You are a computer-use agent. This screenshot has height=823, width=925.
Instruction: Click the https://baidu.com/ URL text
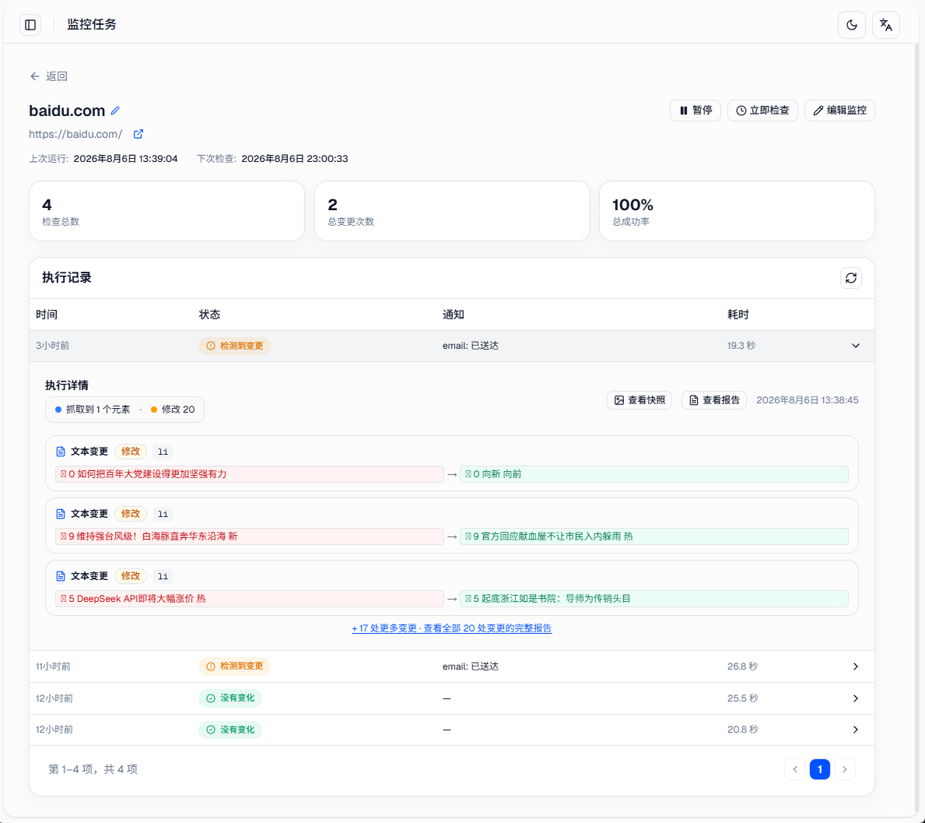point(75,134)
